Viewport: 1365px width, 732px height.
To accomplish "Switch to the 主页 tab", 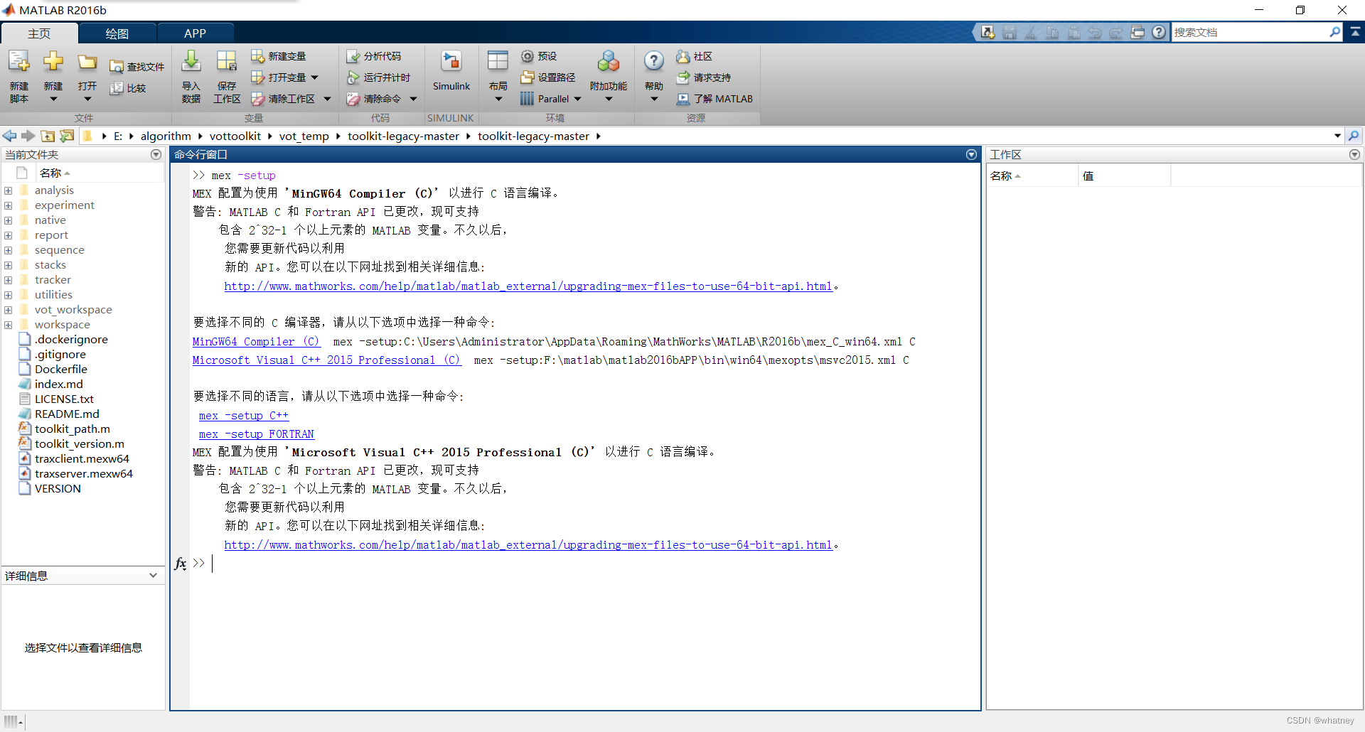I will point(39,33).
